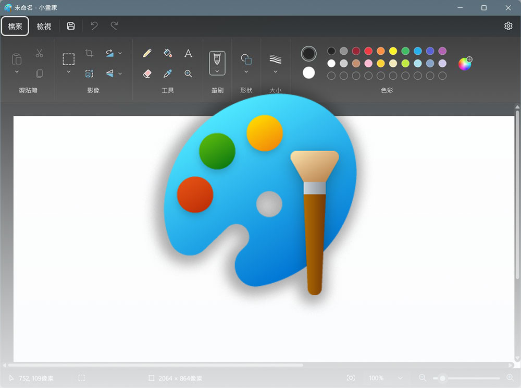Screen dimensions: 521x388
Task: Click the canvas size 2064 × 864 text
Action: (180, 379)
